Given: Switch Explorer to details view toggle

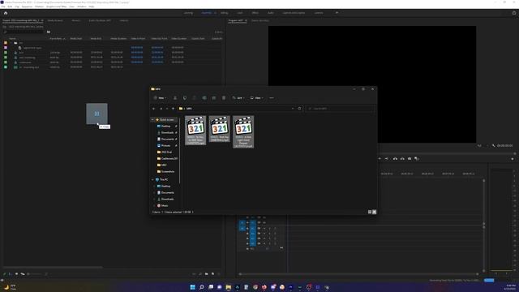Looking at the screenshot, I should point(370,212).
